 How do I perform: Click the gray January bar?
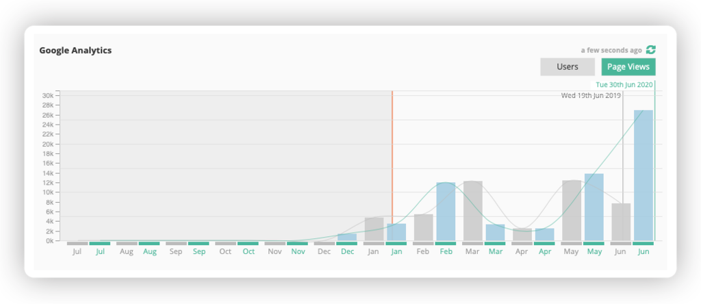374,229
